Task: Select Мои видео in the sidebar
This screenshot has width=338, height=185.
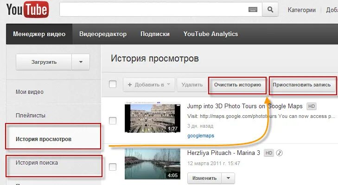Action: point(30,92)
